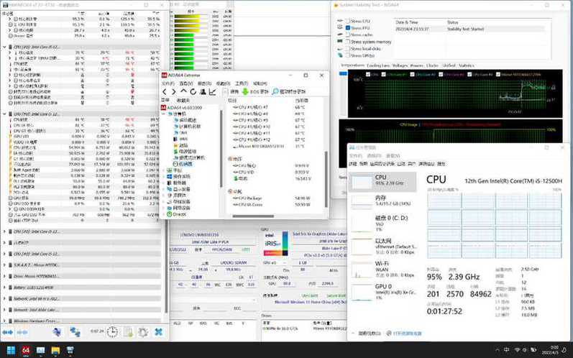Click the AIDA64 horizontal scrollbar at bottom
Viewport: 573px width, 358px height.
point(253,216)
